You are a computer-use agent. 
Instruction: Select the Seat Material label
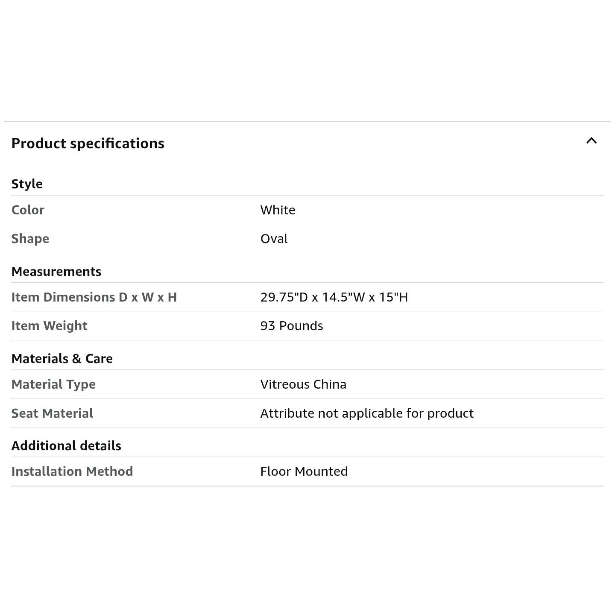tap(52, 413)
